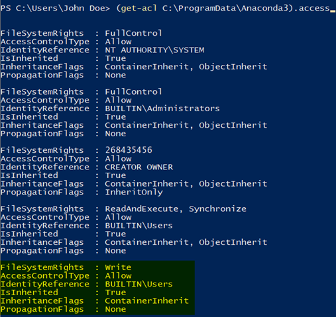Click the highlighted ContainerInherit value
Screen dimensions: 336x317
click(147, 301)
